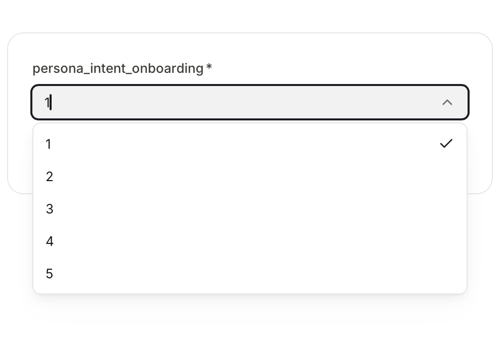Image resolution: width=504 pixels, height=339 pixels.
Task: Click the typed "1" in the combobox
Action: coord(47,103)
